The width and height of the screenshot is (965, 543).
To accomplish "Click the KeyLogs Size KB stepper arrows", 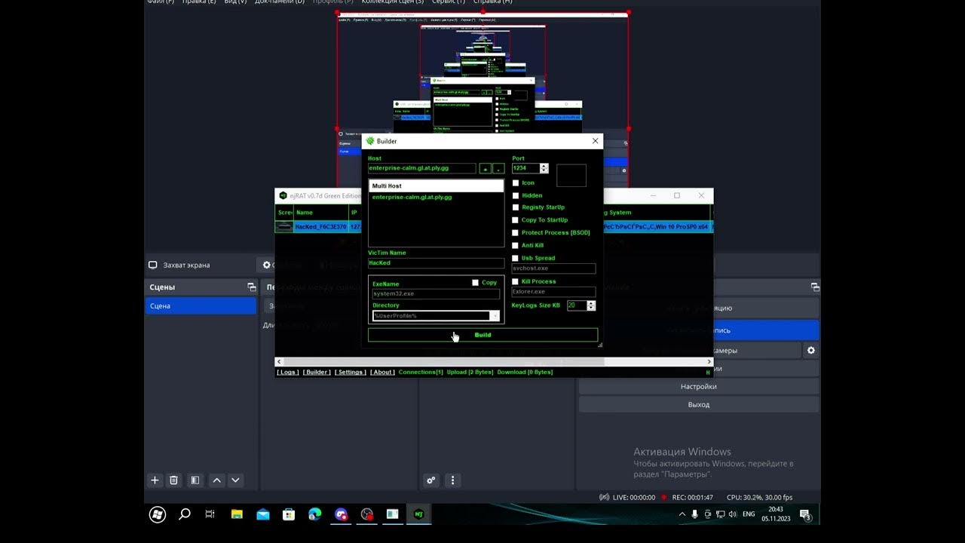I will click(591, 305).
